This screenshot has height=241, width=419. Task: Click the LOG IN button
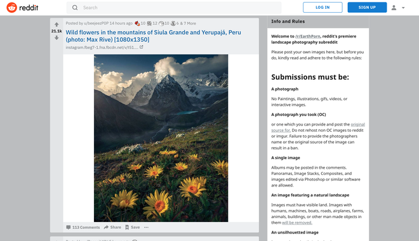(323, 8)
